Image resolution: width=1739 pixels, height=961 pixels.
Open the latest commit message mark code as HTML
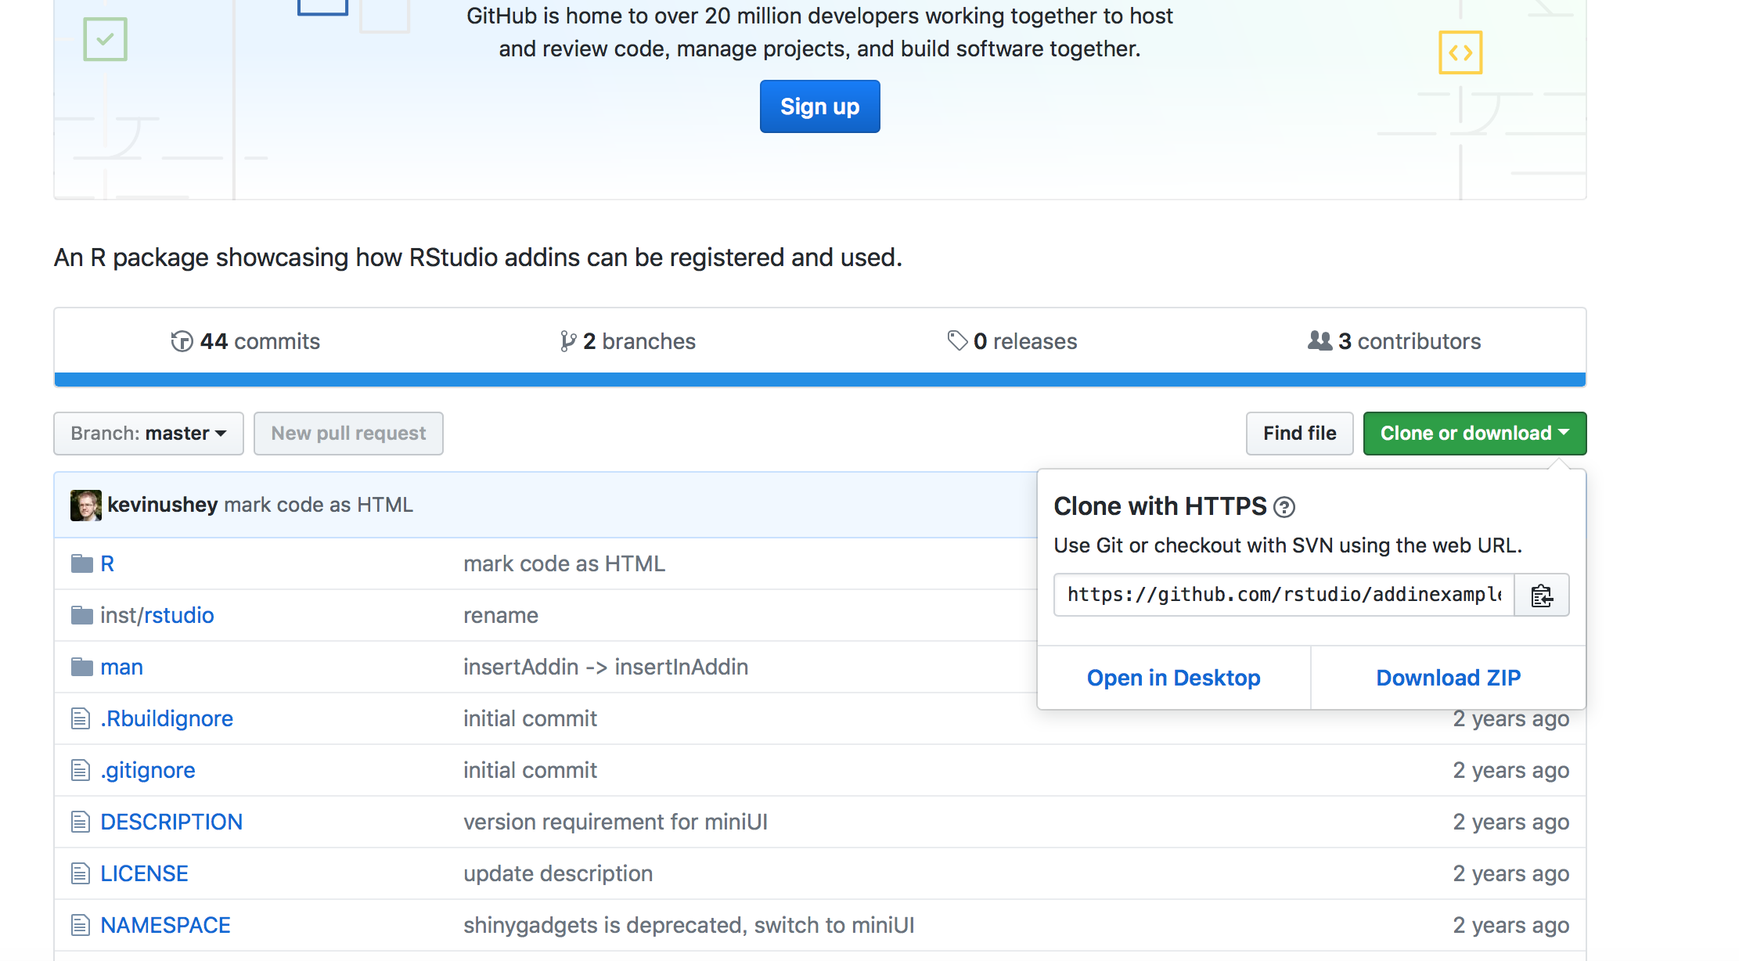tap(319, 505)
